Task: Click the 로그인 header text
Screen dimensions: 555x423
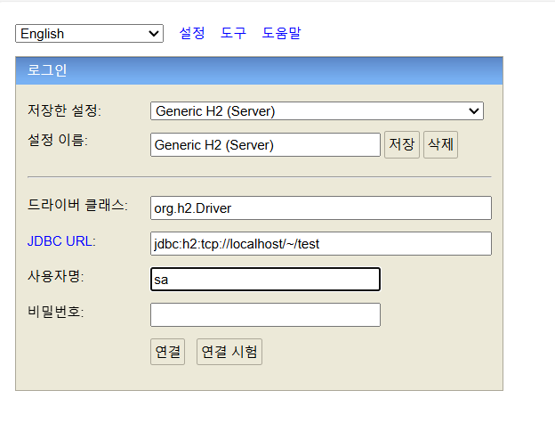Action: click(x=47, y=70)
